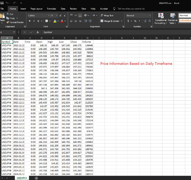The image size is (191, 180).
Task: Toggle Italic formatting
Action: tap(34, 21)
